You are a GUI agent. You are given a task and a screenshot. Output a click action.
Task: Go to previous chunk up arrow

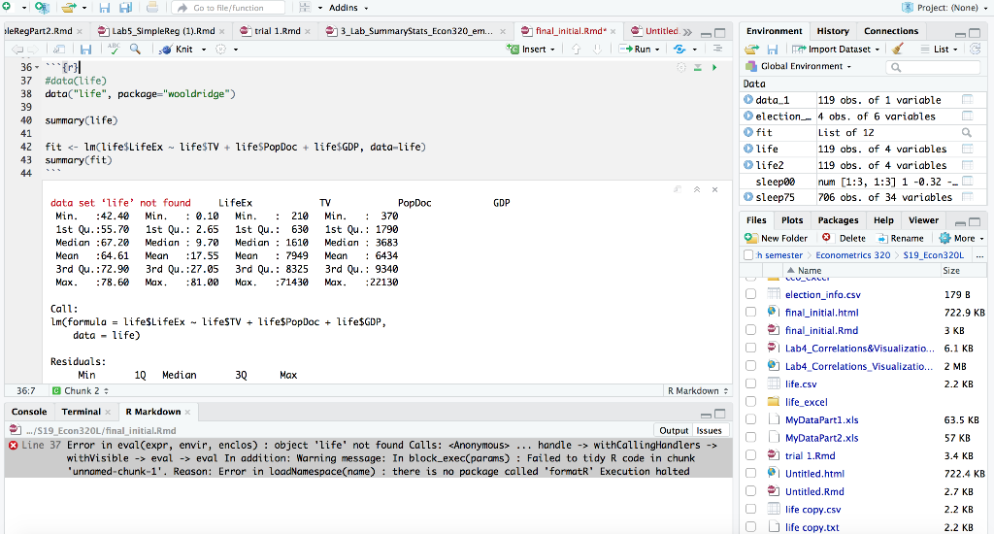pyautogui.click(x=577, y=49)
